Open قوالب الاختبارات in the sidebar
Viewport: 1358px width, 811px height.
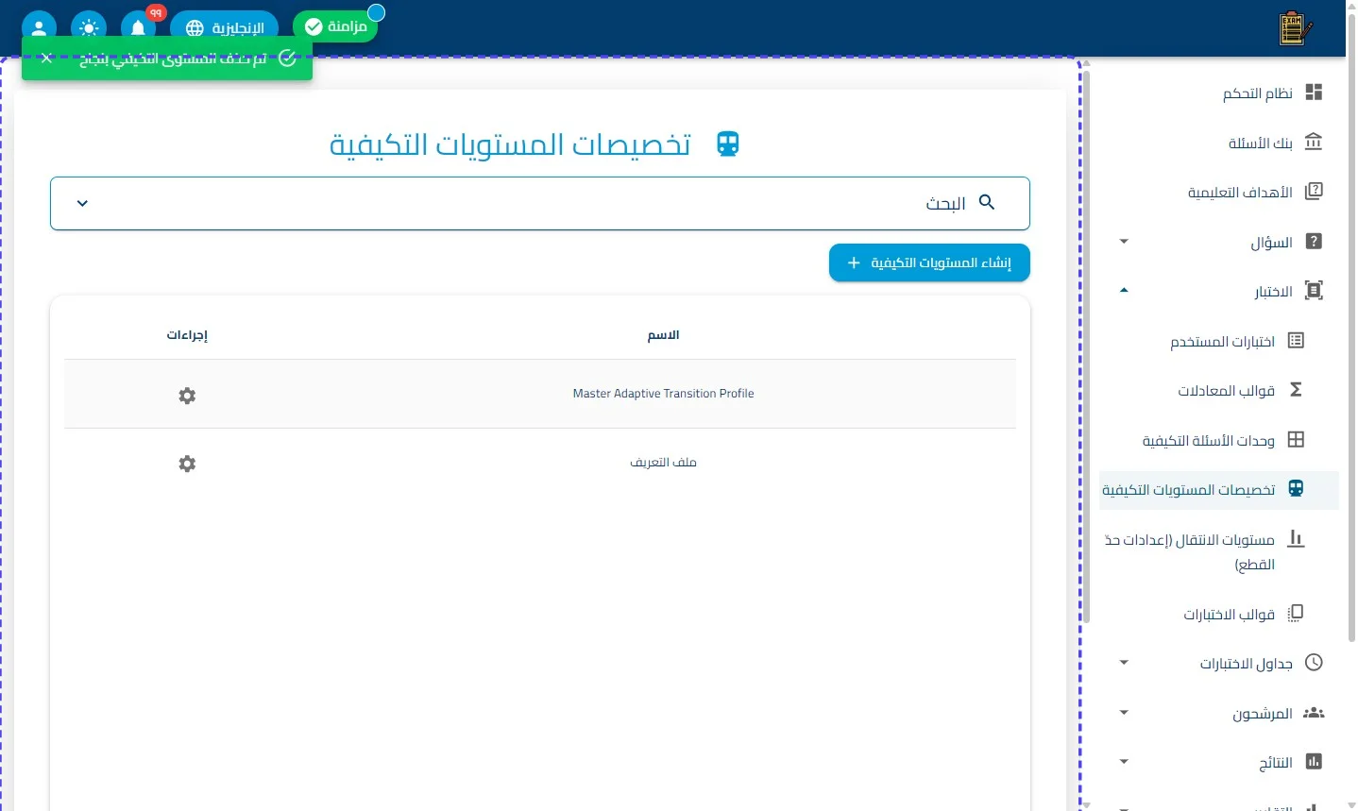point(1219,614)
